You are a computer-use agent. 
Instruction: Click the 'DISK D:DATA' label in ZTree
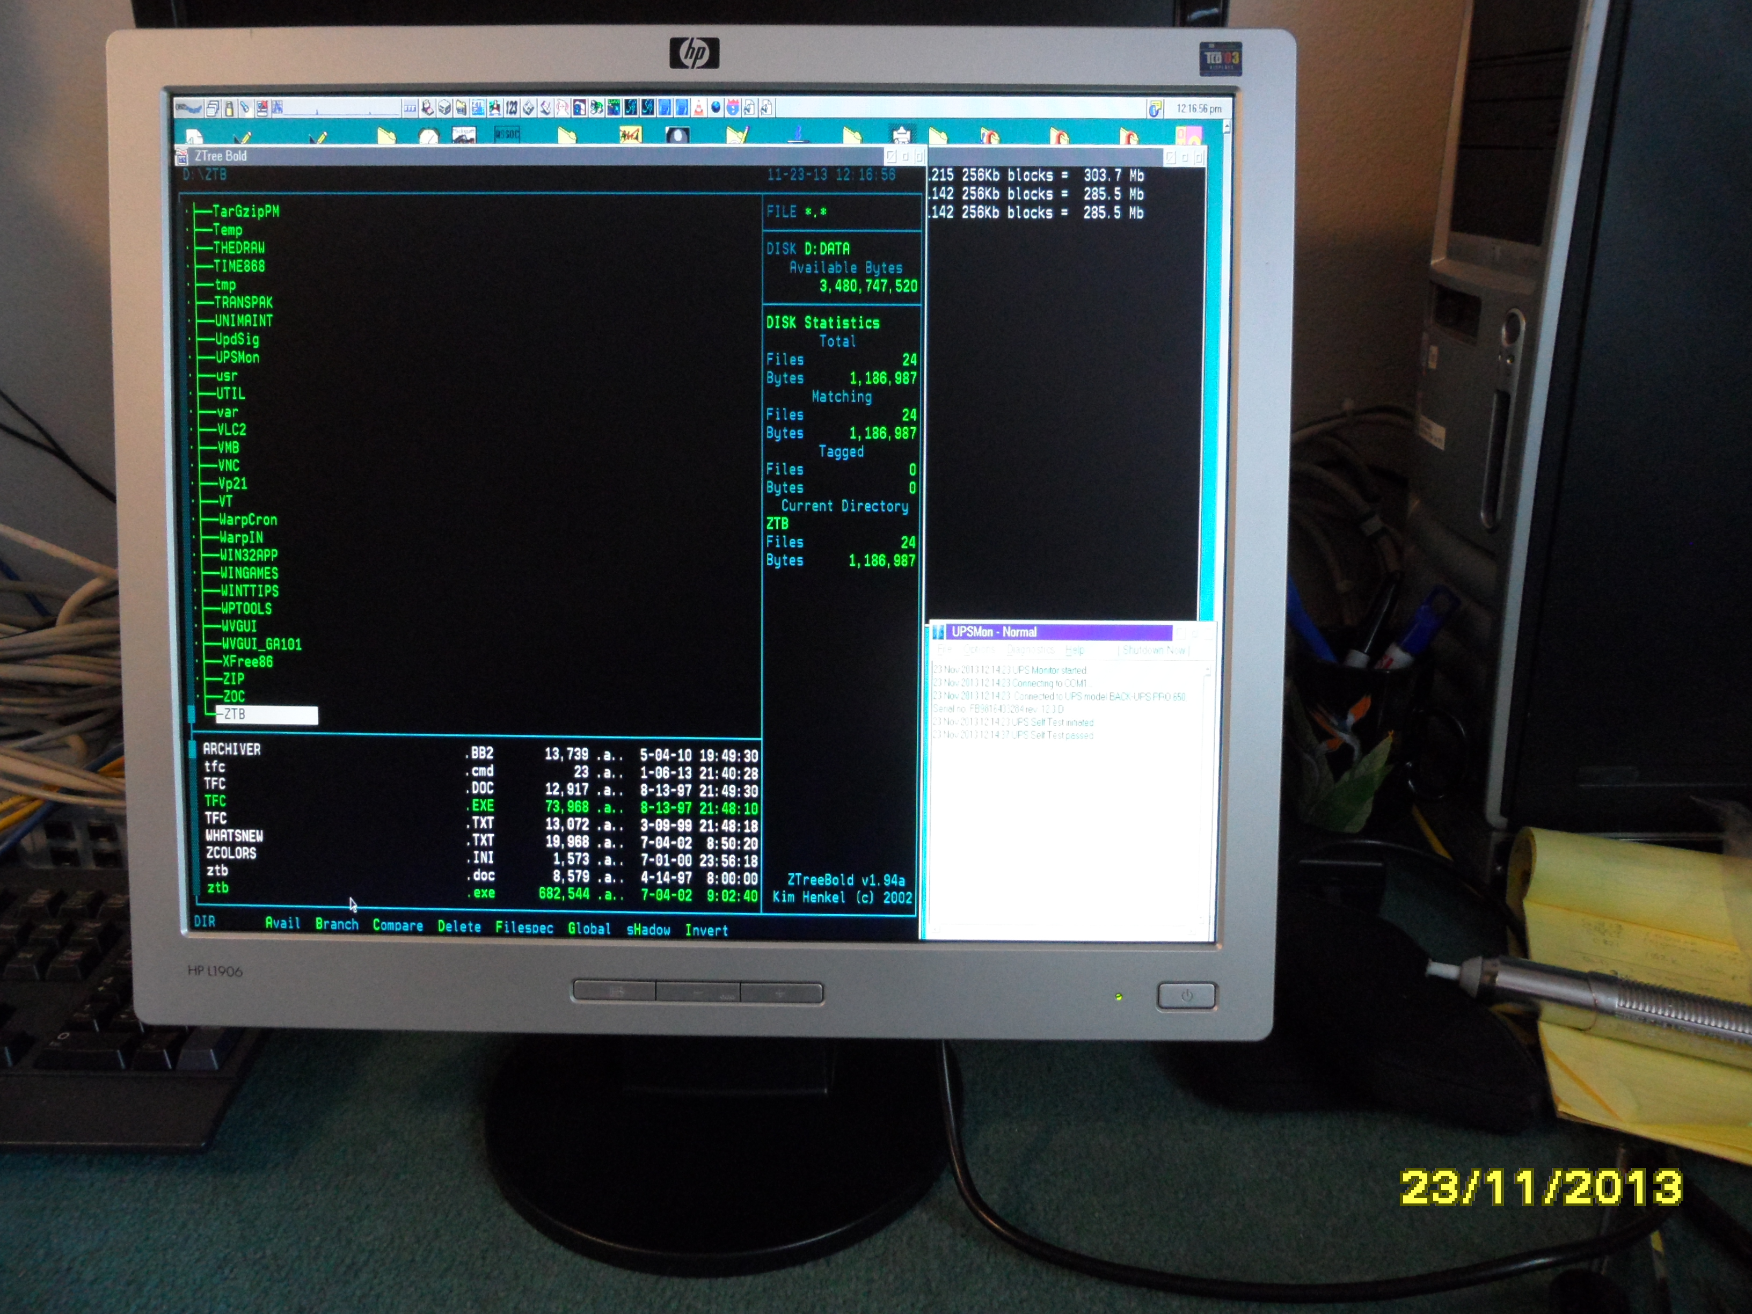(x=808, y=249)
